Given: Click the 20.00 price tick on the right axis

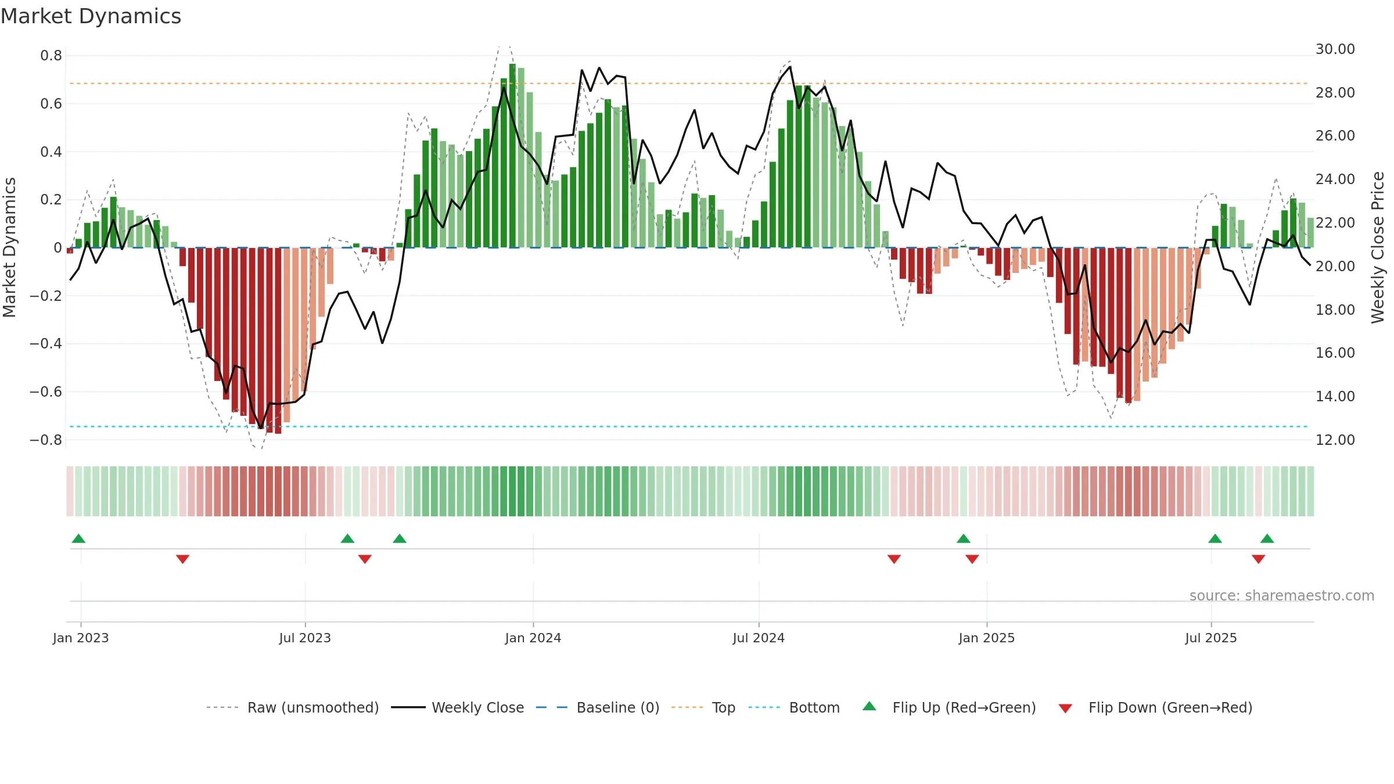Looking at the screenshot, I should [x=1335, y=267].
